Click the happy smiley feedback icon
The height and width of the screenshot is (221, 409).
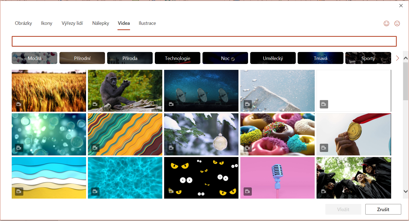386,23
